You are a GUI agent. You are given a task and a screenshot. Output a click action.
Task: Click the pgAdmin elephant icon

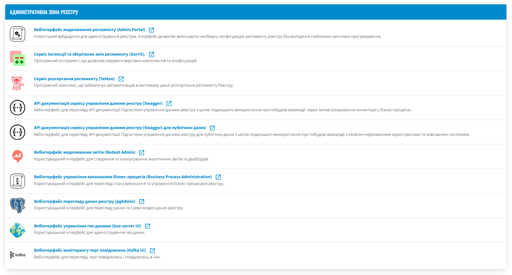click(18, 206)
